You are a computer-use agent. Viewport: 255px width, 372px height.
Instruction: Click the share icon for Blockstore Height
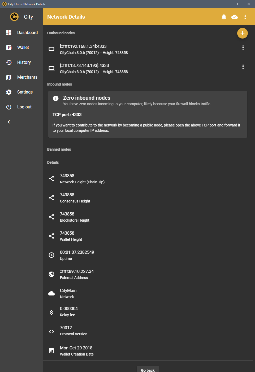pos(51,217)
